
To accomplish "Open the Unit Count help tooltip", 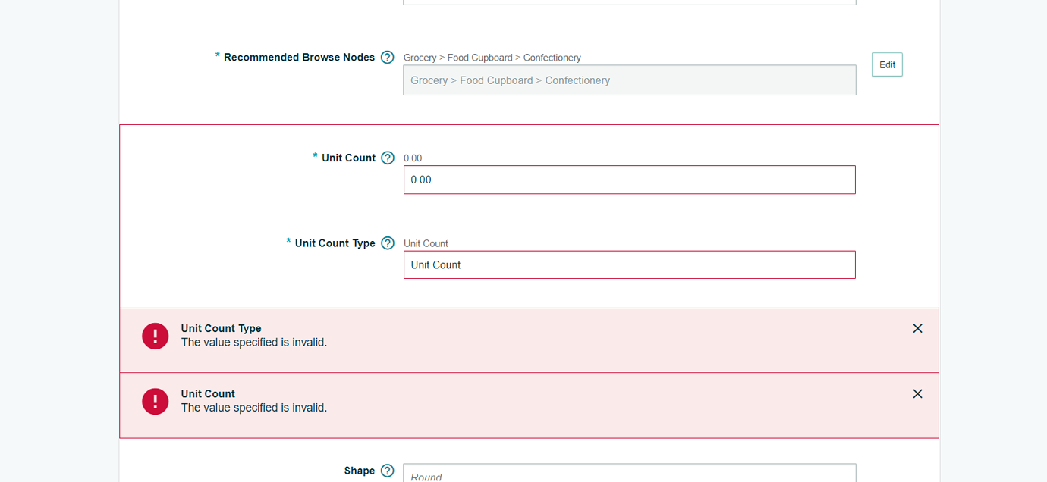I will pos(388,158).
